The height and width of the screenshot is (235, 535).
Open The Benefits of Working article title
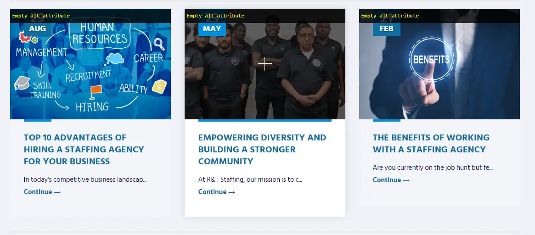click(x=431, y=144)
